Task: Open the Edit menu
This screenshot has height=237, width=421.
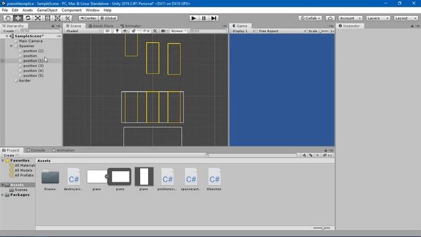Action: click(15, 11)
